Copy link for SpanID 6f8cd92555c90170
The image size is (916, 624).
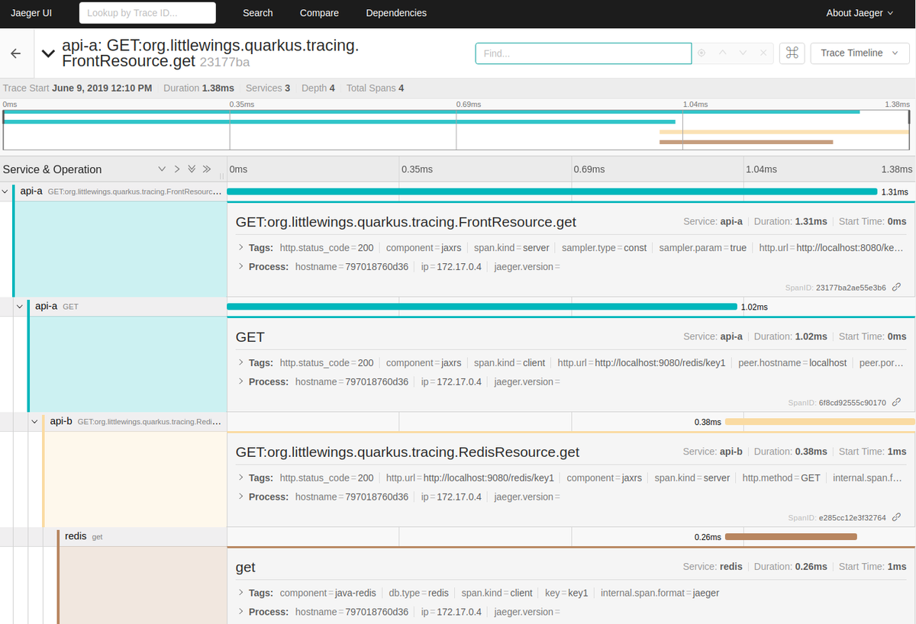point(897,403)
